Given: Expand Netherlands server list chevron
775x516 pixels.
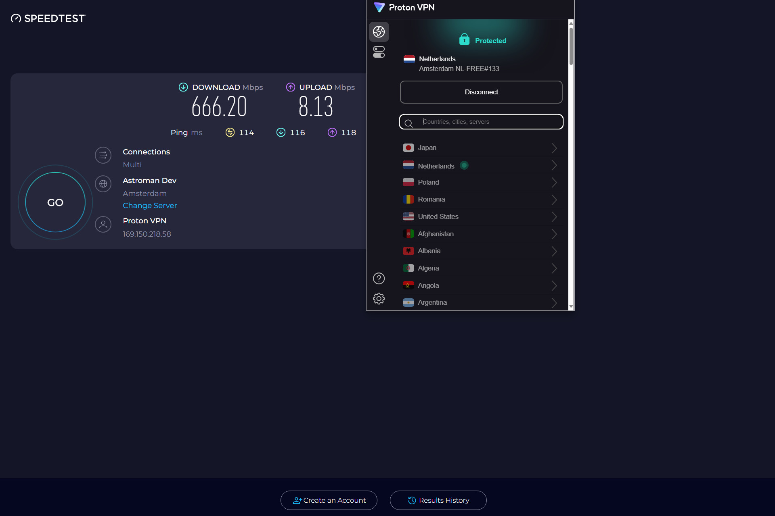Looking at the screenshot, I should click(x=554, y=165).
